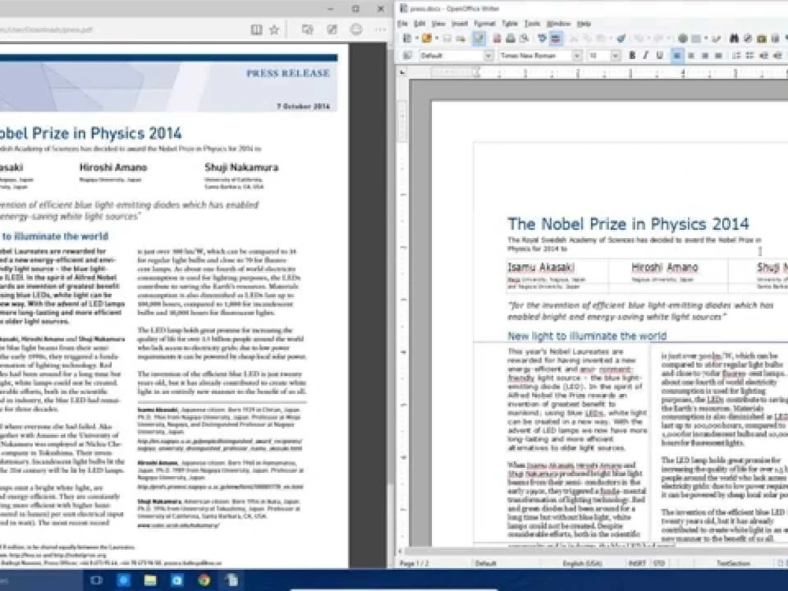788x591 pixels.
Task: Open Google Chrome from the taskbar
Action: click(x=204, y=581)
